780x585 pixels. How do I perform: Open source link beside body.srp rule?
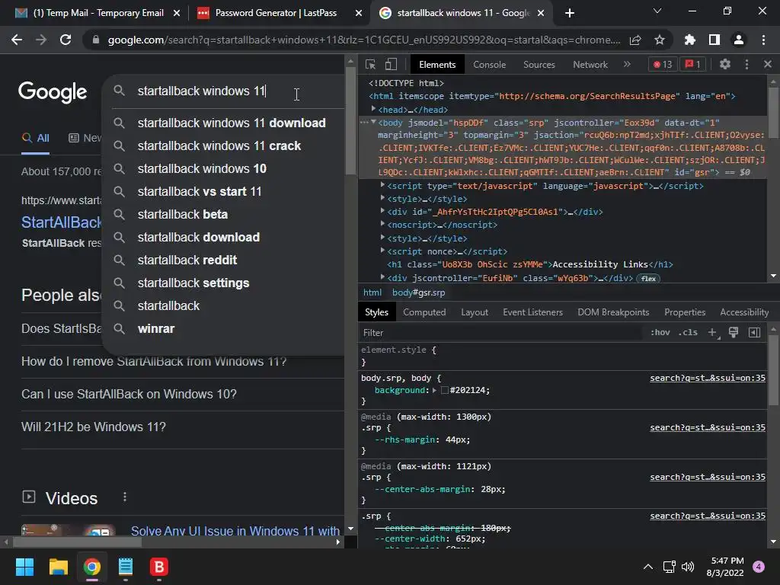point(708,378)
